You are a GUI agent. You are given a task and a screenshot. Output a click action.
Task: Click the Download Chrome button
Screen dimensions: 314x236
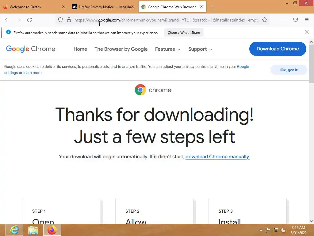[x=278, y=49]
